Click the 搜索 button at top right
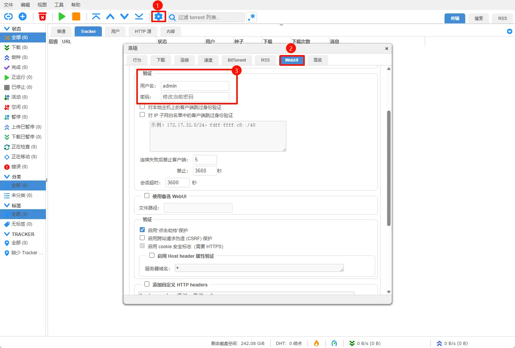 (x=479, y=18)
